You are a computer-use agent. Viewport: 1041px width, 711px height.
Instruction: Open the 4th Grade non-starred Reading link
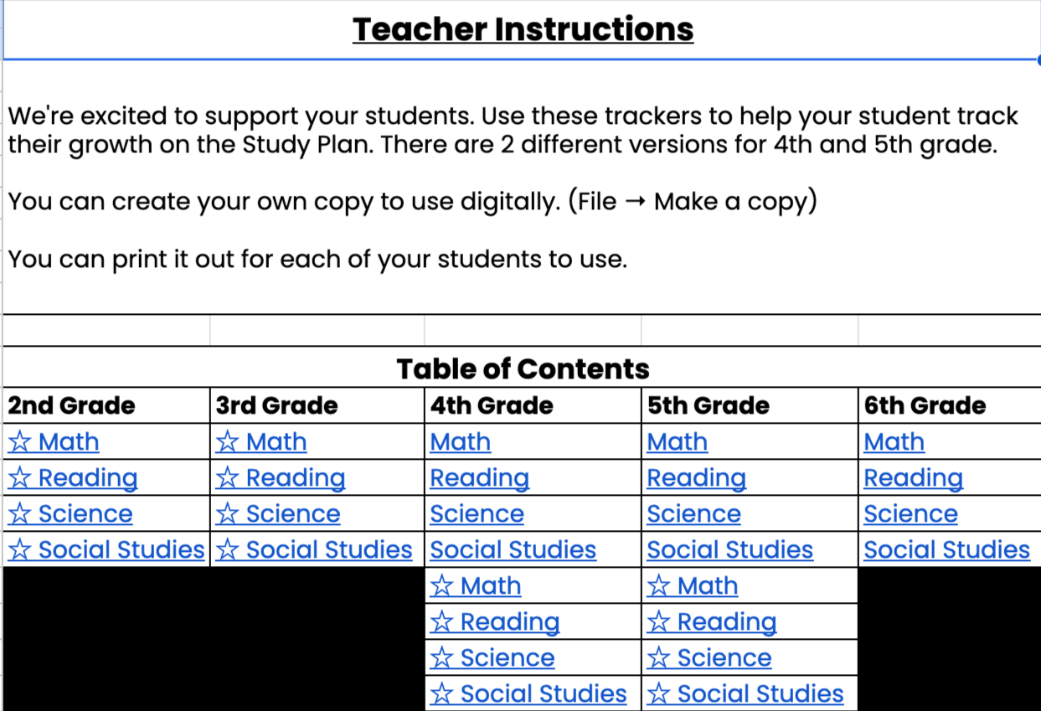480,477
